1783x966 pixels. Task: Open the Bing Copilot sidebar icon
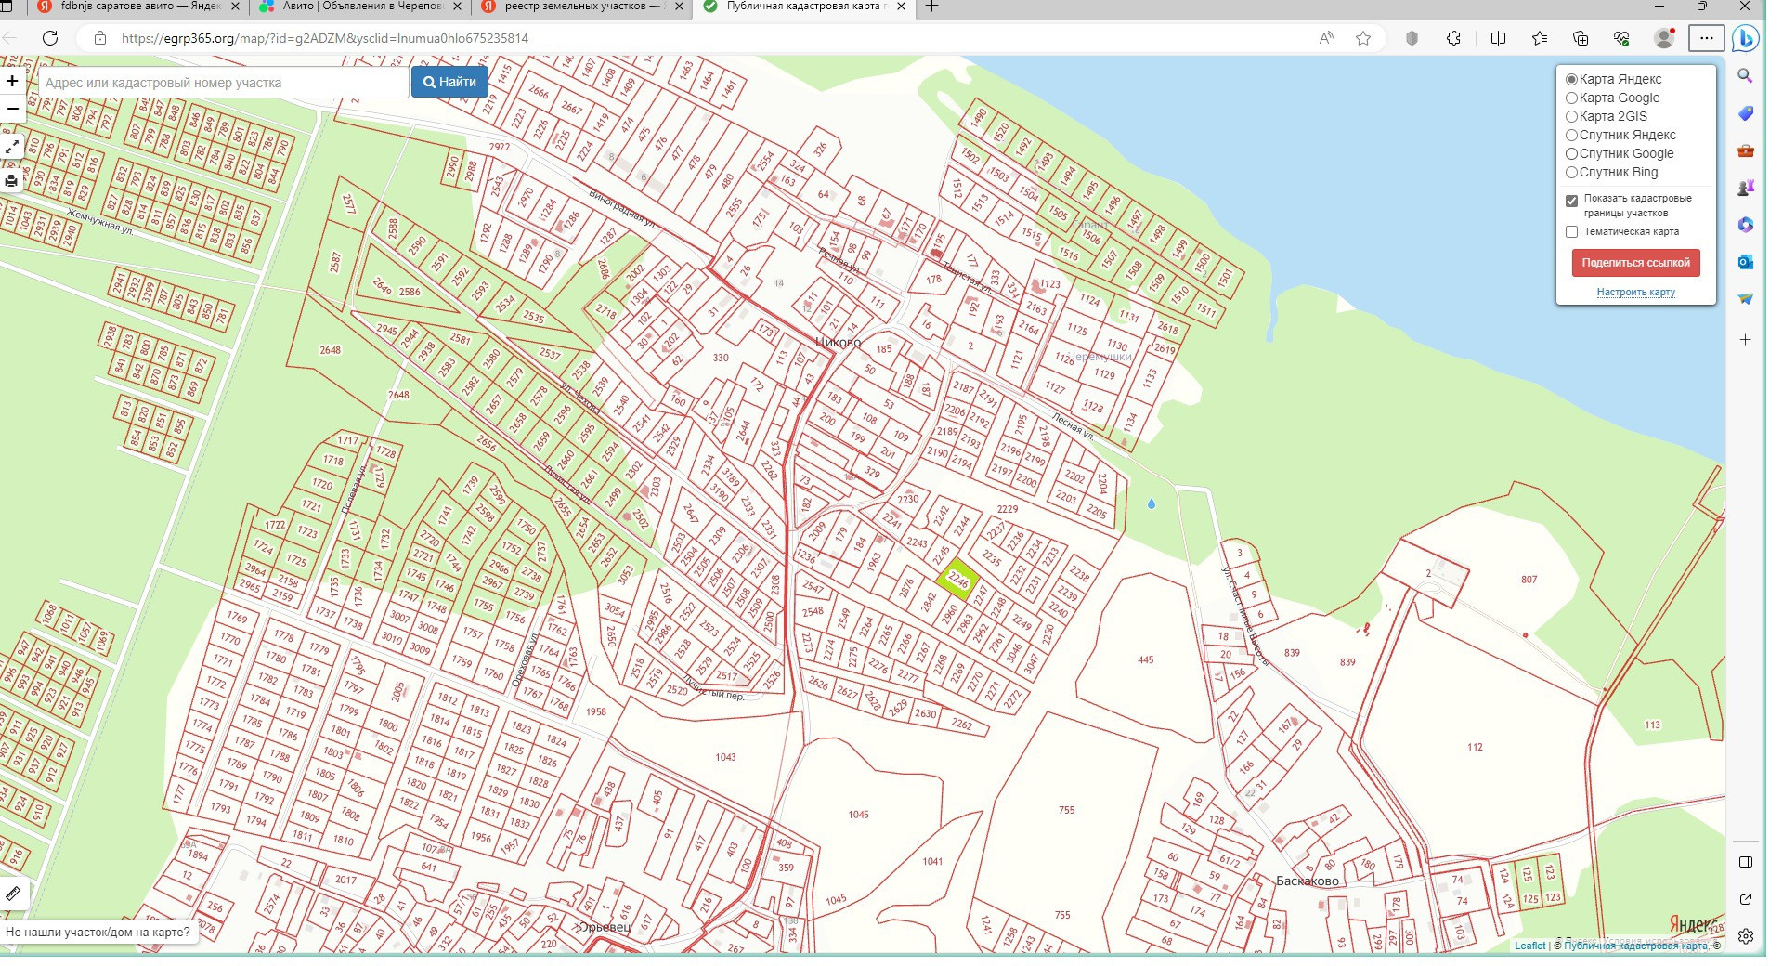click(x=1745, y=39)
